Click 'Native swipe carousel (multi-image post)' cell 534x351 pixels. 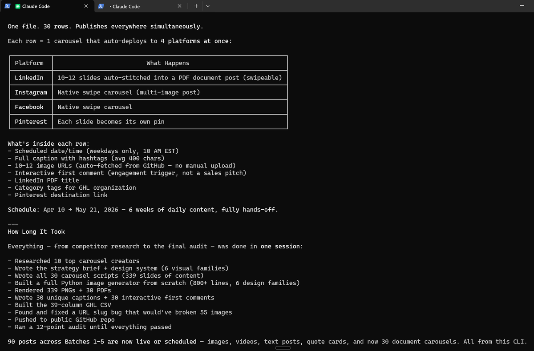coord(170,92)
